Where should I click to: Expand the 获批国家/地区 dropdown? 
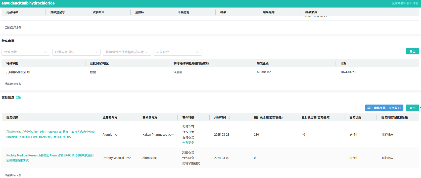click(76, 52)
